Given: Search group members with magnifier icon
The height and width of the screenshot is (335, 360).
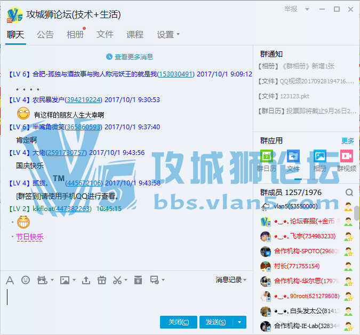Looking at the screenshot, I should coord(349,192).
